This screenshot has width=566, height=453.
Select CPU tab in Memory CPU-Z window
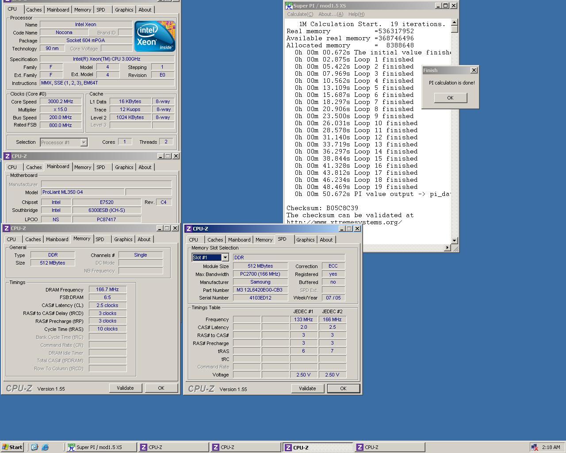pos(11,239)
